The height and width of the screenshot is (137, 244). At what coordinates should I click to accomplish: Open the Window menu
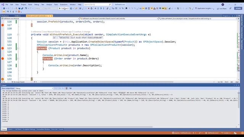coord(73,5)
